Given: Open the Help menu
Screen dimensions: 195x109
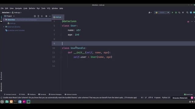Looking at the screenshot, I should tap(61, 8).
